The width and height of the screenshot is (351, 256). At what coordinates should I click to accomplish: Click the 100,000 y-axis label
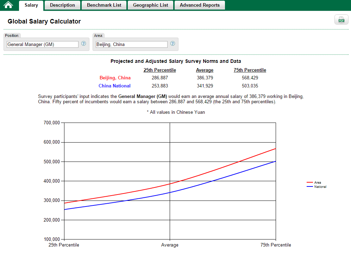pos(52,239)
